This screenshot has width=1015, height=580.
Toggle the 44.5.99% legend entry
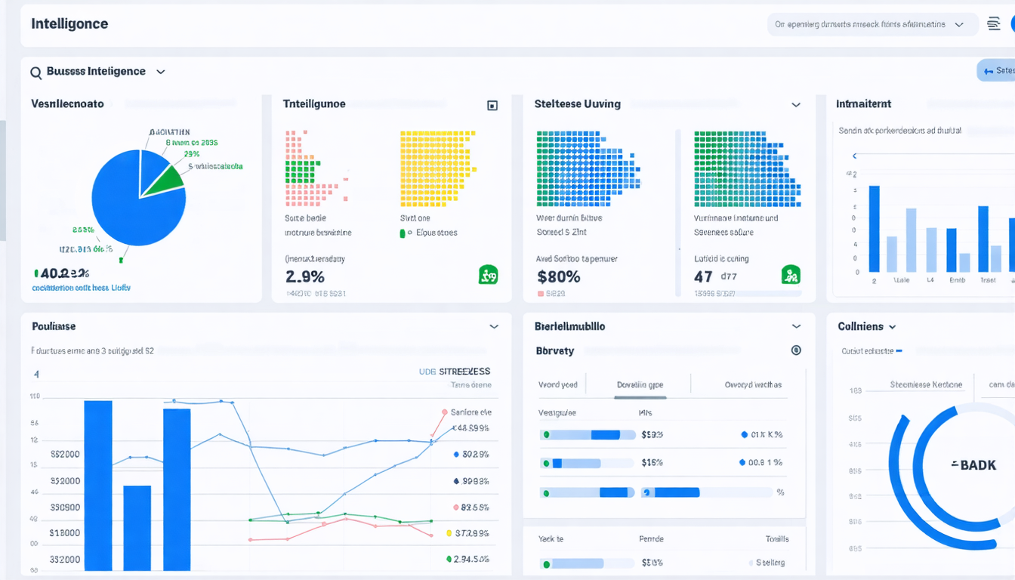coord(470,428)
